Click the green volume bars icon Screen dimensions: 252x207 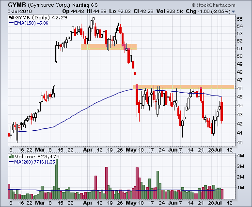[x=11, y=156]
